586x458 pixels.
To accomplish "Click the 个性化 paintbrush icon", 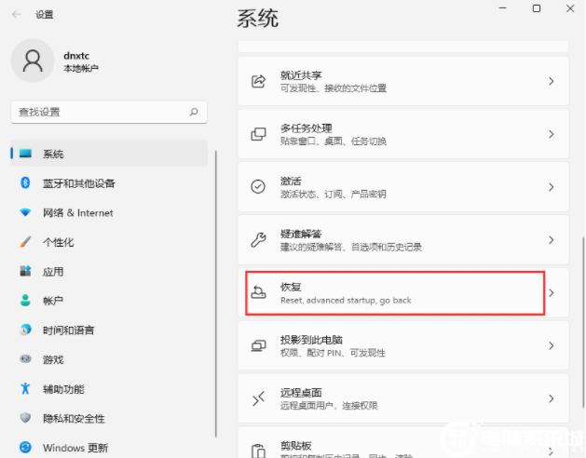I will (25, 242).
